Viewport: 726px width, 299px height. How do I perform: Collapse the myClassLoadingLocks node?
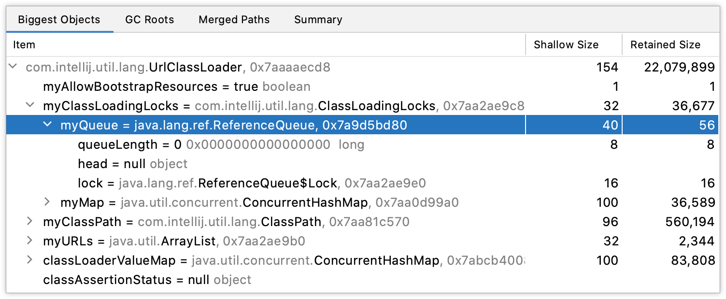(30, 105)
